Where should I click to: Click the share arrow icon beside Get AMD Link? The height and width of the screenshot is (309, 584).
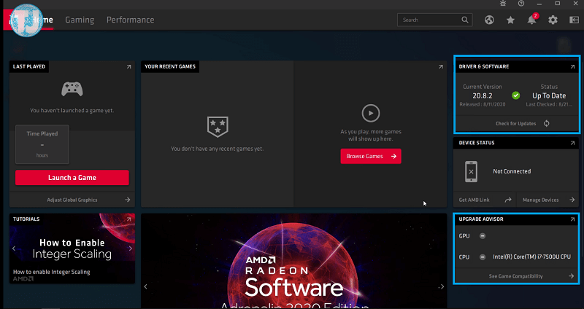pyautogui.click(x=507, y=200)
